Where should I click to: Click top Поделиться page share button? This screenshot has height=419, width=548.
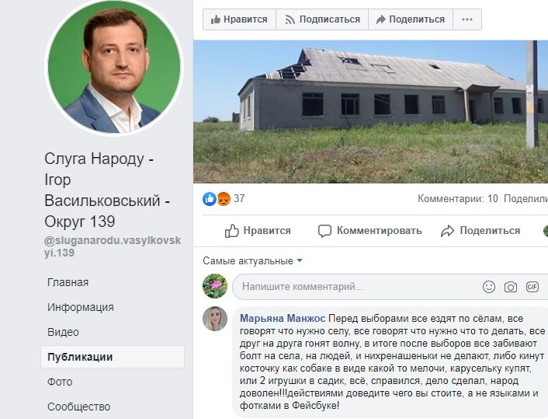tap(411, 19)
